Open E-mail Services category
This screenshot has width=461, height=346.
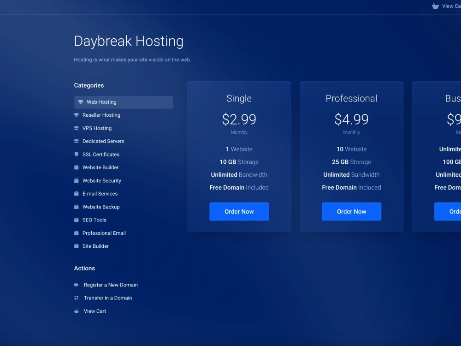pos(100,194)
